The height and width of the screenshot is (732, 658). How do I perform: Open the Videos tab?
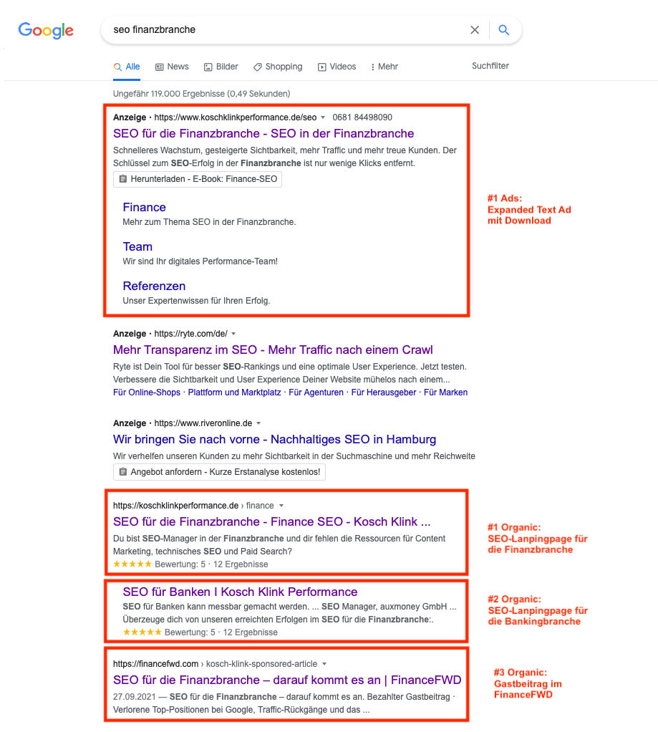click(x=337, y=67)
